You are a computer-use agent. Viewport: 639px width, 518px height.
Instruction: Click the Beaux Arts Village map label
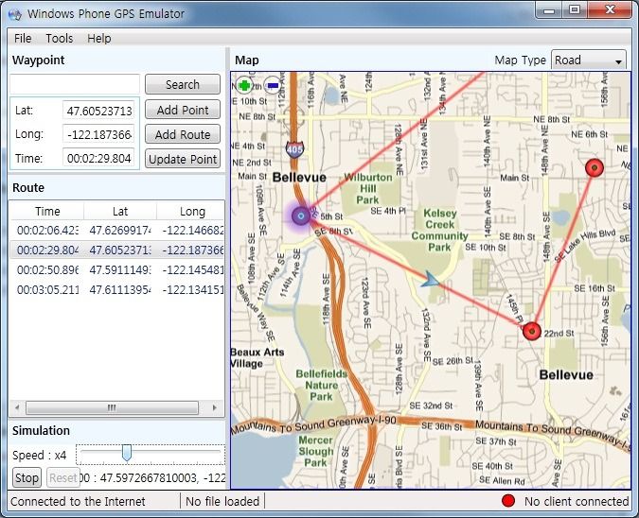[x=257, y=357]
